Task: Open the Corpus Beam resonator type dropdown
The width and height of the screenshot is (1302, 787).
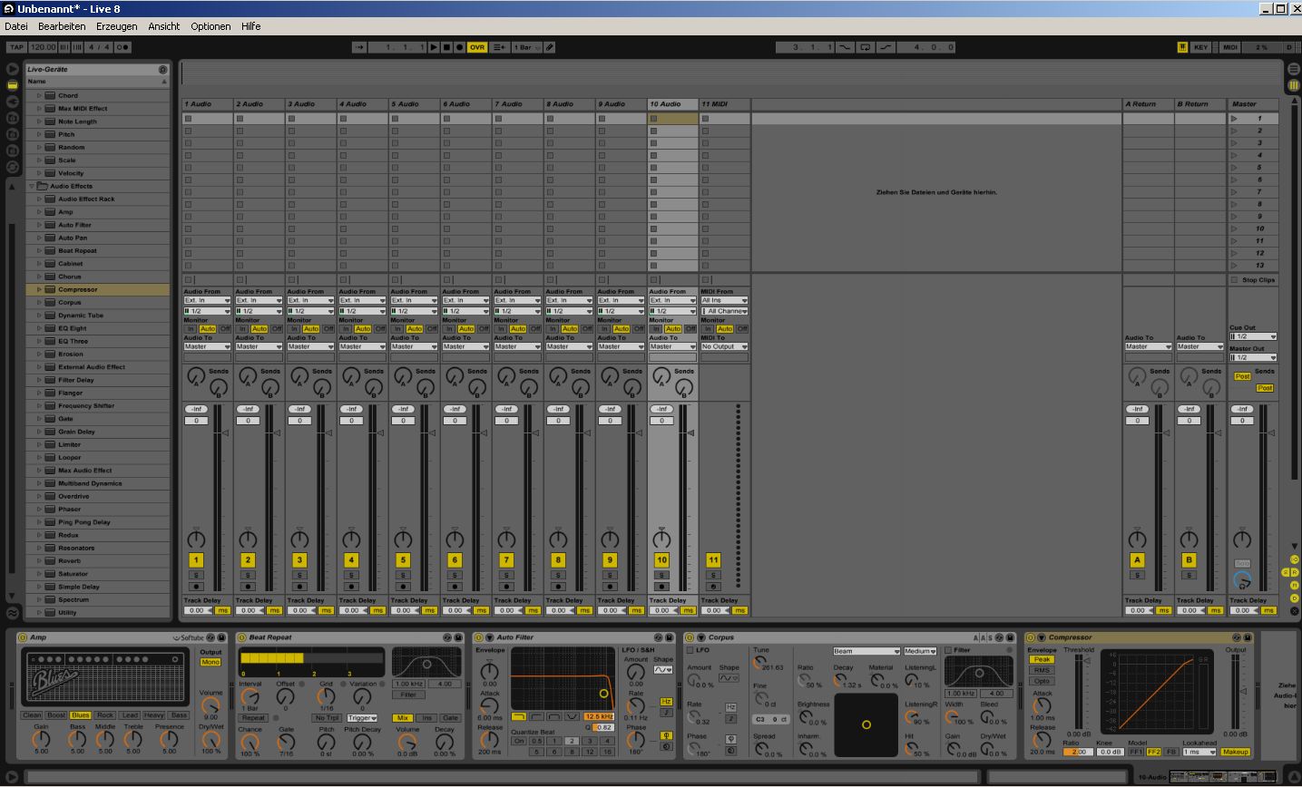Action: (866, 651)
